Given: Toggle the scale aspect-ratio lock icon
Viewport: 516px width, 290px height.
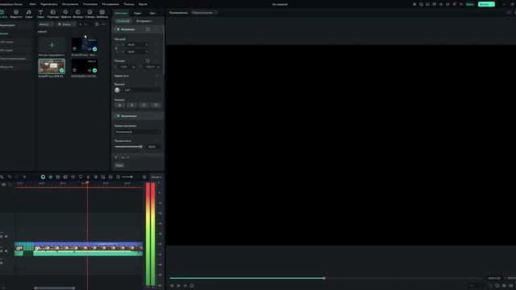Looking at the screenshot, I should click(x=116, y=48).
